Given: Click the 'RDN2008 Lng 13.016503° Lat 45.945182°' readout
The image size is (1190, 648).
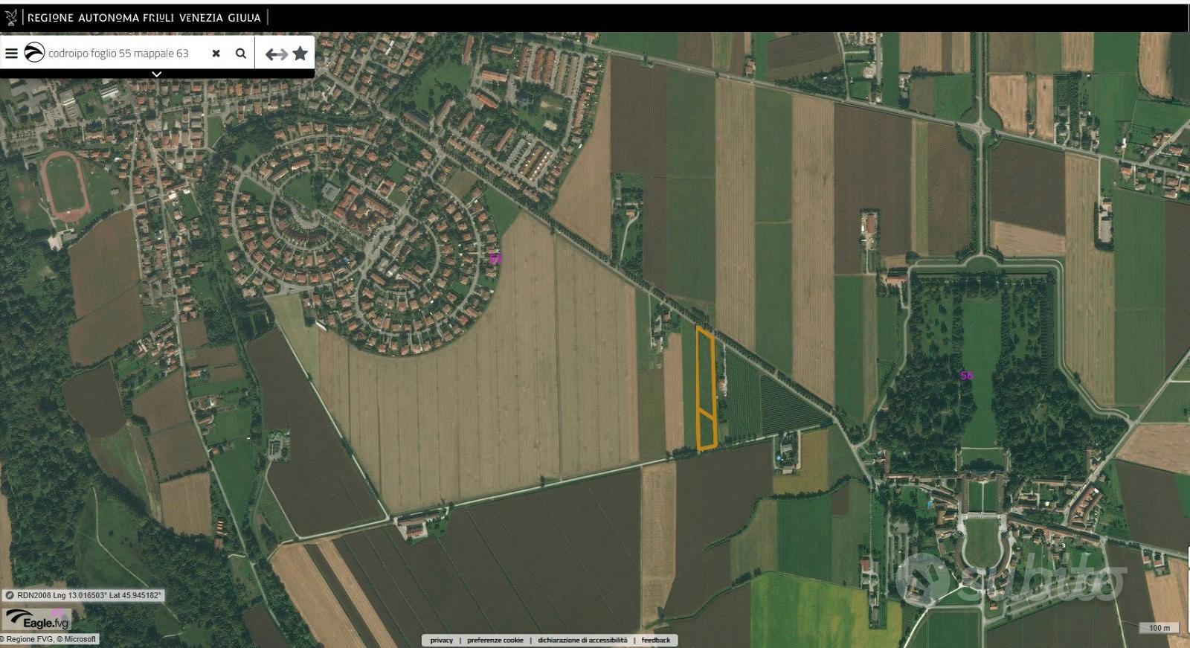Looking at the screenshot, I should (89, 596).
